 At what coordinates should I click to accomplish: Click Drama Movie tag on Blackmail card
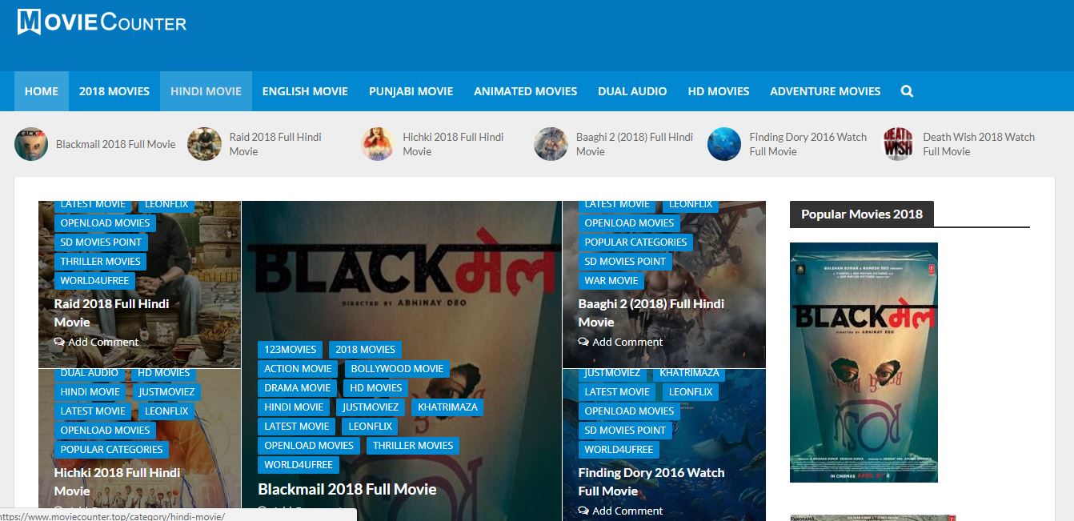298,387
